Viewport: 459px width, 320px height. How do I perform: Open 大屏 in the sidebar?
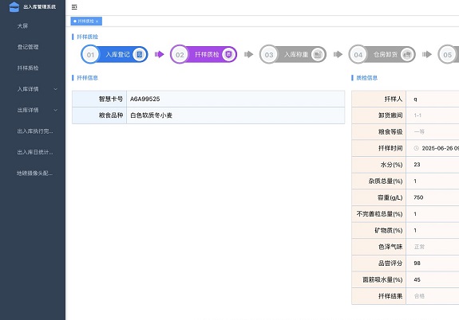pos(22,26)
